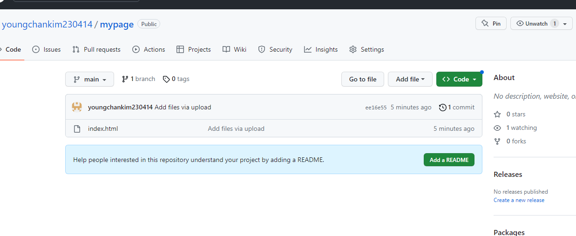This screenshot has width=576, height=236.
Task: View the 1 watching link
Action: click(x=515, y=128)
